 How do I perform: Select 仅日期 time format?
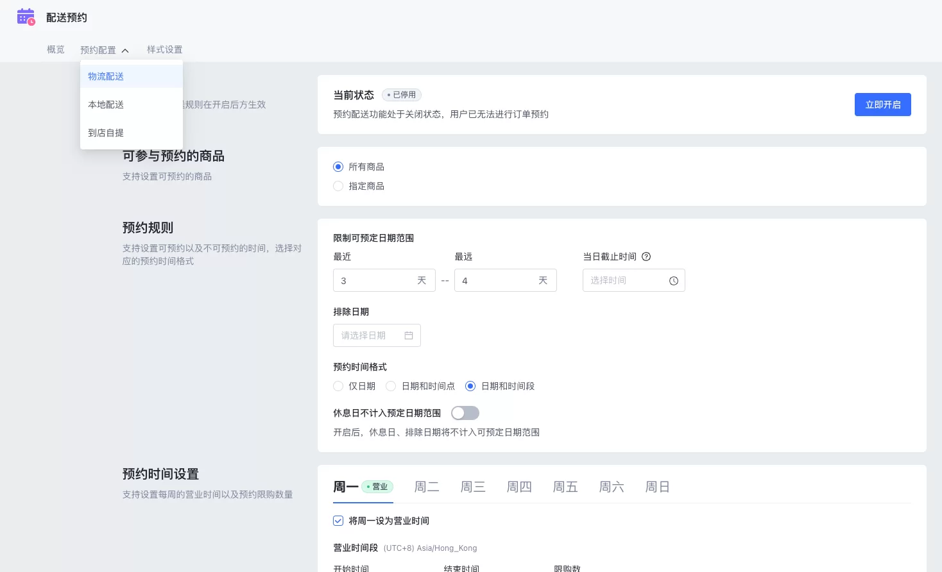coord(338,386)
